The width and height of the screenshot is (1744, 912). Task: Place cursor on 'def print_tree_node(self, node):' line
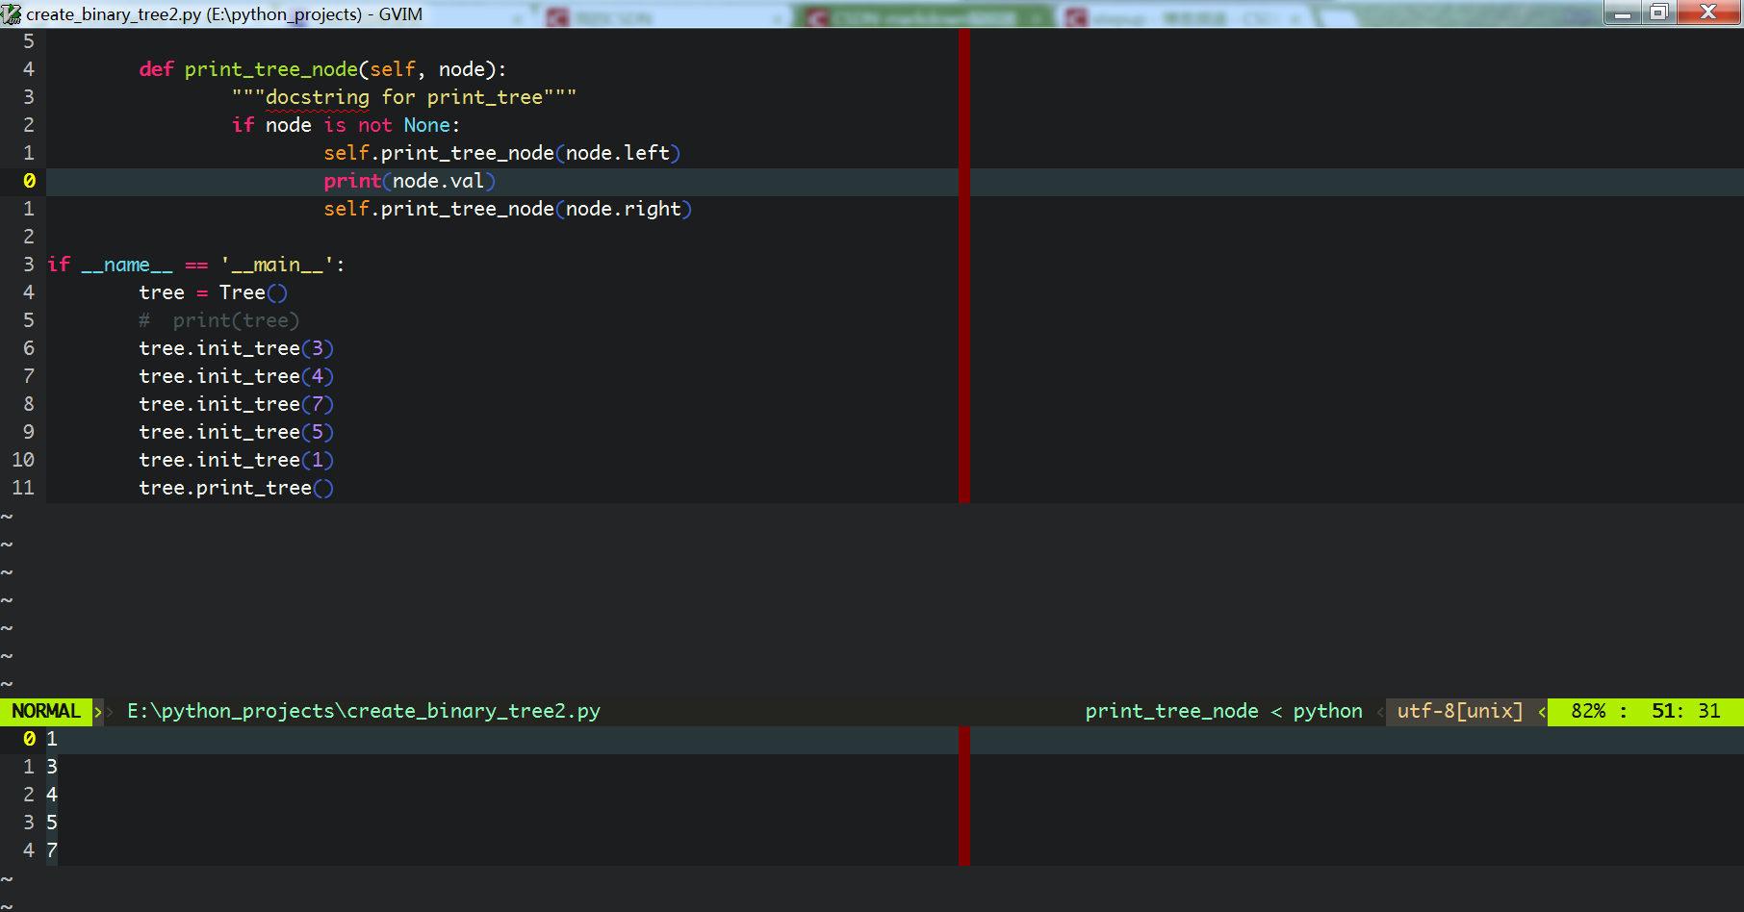[322, 69]
